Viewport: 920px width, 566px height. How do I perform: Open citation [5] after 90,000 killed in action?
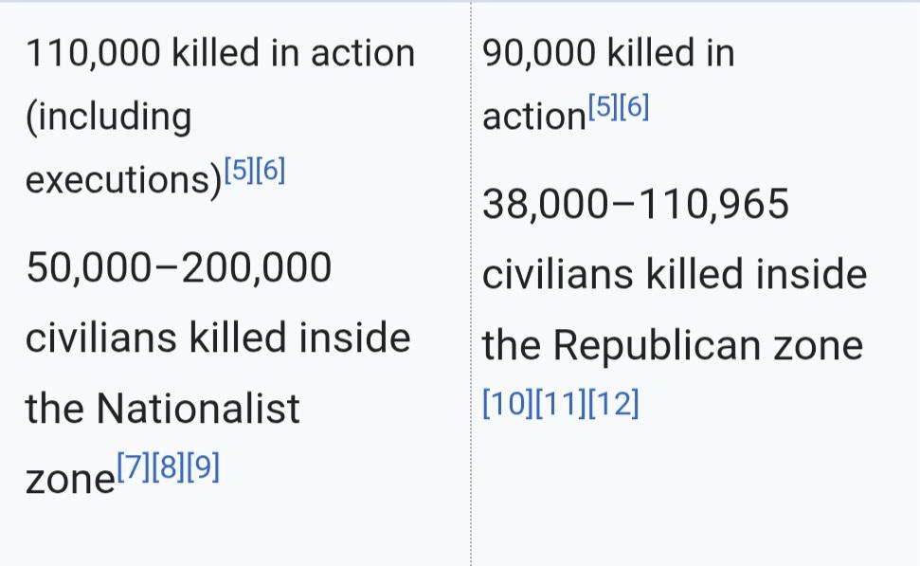pyautogui.click(x=603, y=107)
